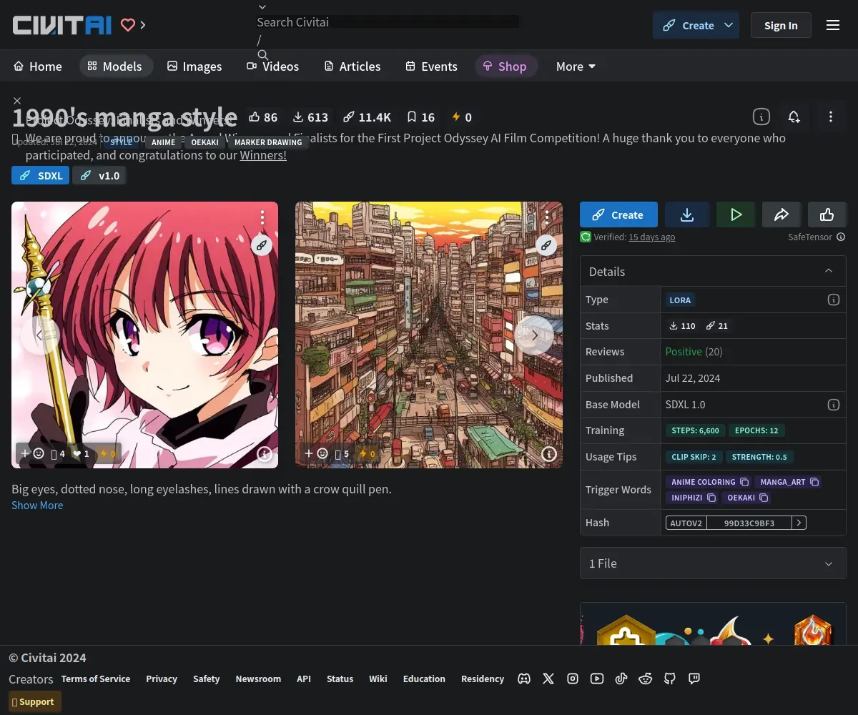Open the Instagram link in the footer
The height and width of the screenshot is (715, 858).
point(573,679)
